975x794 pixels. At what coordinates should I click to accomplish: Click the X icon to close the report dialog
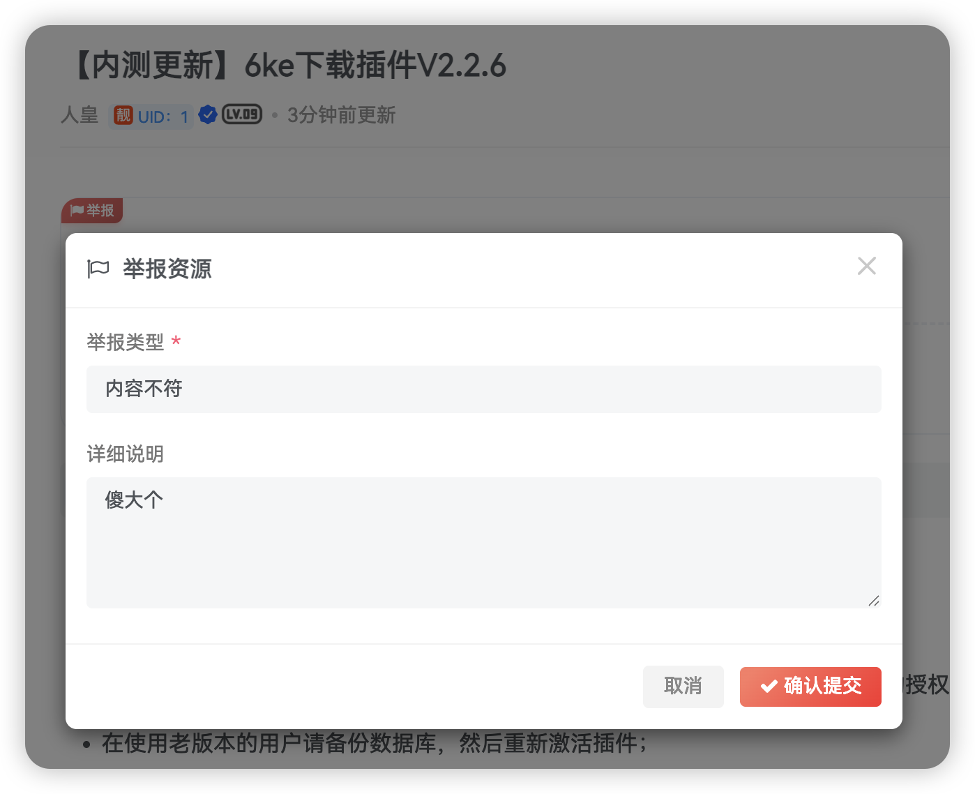(x=866, y=266)
